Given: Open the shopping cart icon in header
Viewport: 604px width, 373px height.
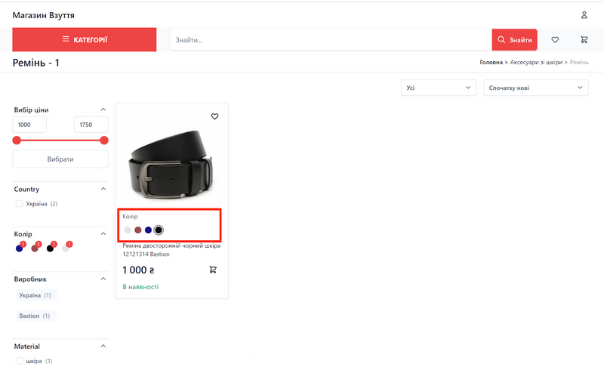Looking at the screenshot, I should pyautogui.click(x=584, y=39).
